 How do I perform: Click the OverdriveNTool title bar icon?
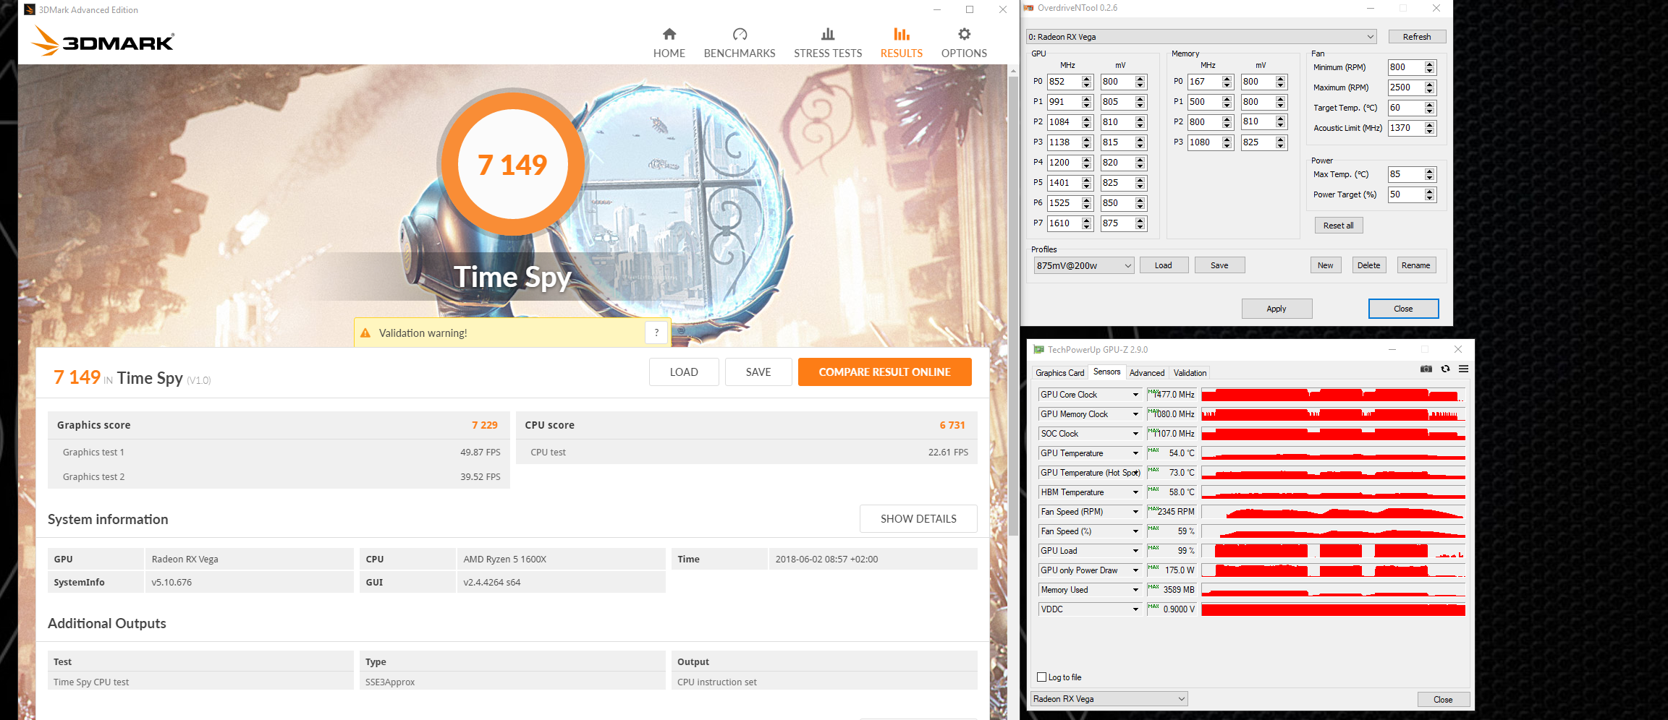click(1028, 8)
